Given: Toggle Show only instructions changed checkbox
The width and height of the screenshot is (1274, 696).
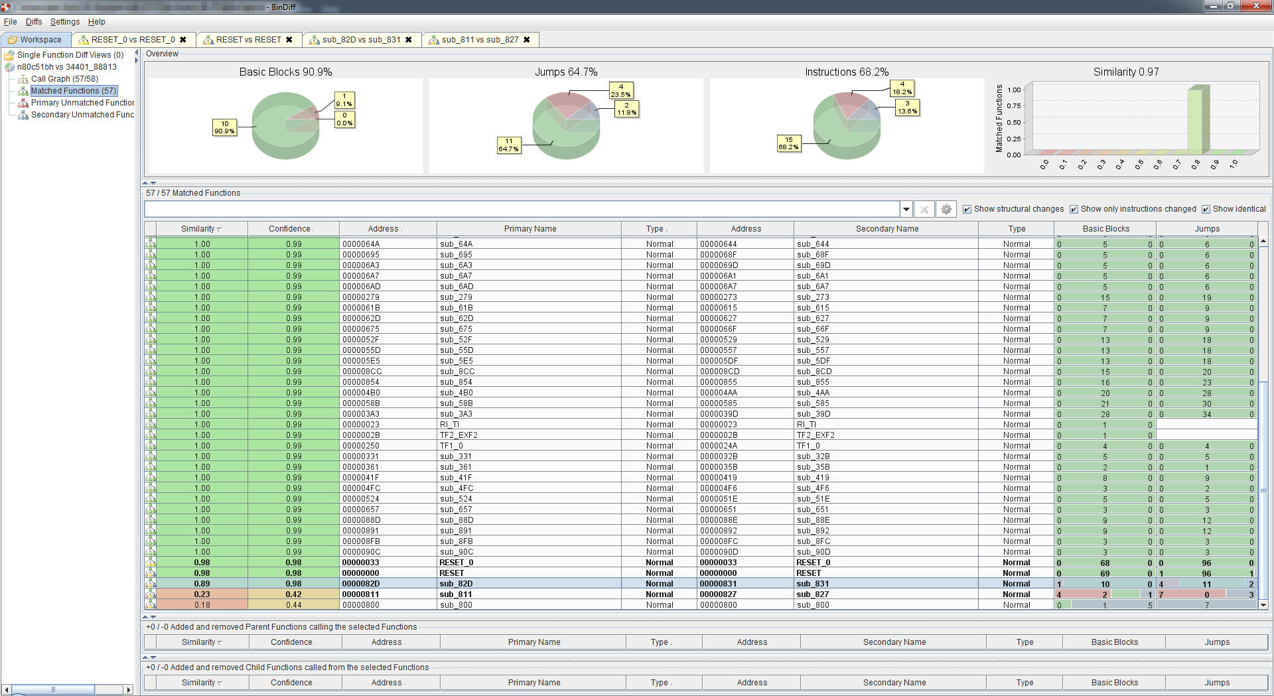Looking at the screenshot, I should pyautogui.click(x=1074, y=209).
